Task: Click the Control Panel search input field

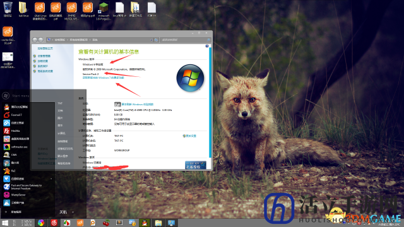Action: (183, 40)
